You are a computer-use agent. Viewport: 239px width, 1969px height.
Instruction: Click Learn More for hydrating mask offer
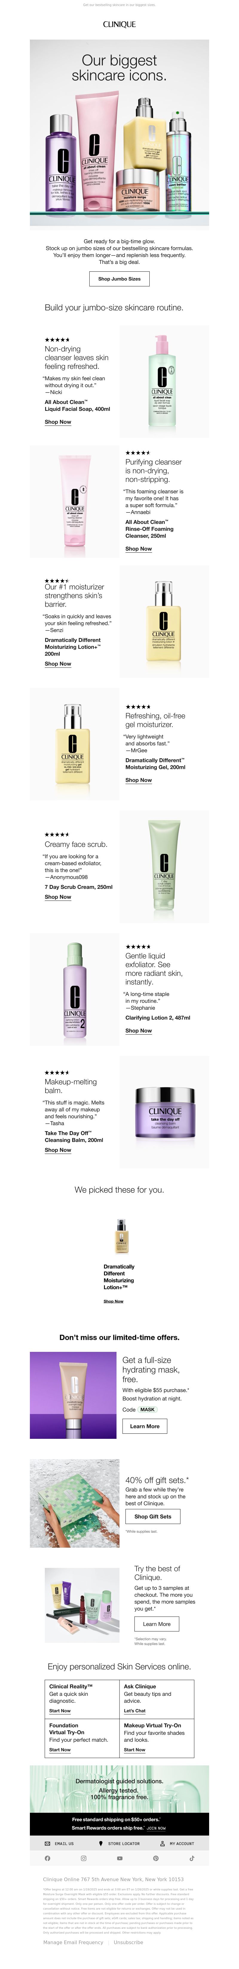145,1426
